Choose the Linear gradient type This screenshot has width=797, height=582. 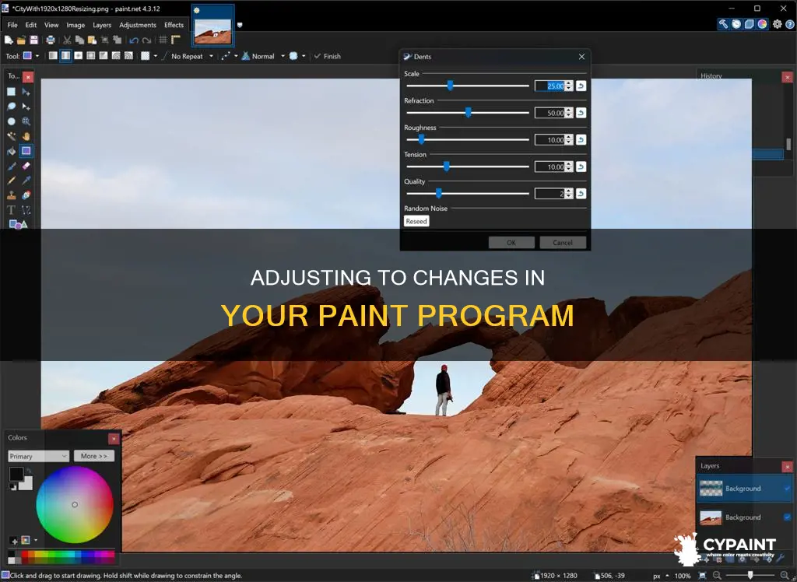click(53, 56)
